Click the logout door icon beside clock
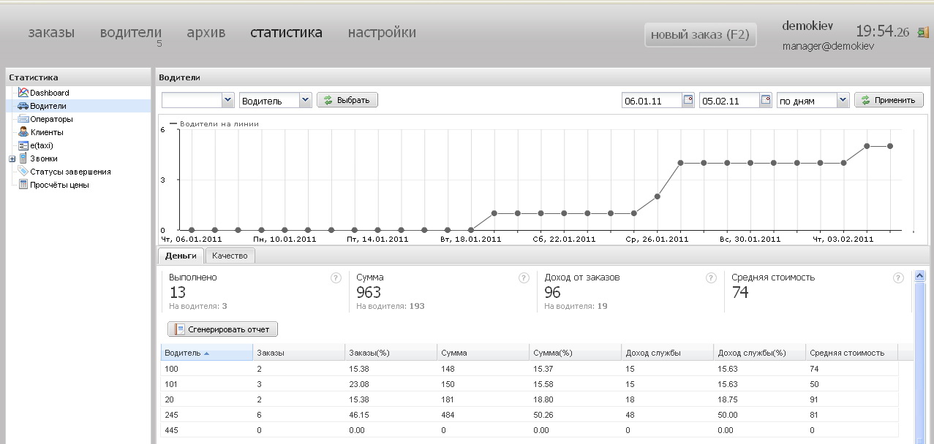This screenshot has width=934, height=444. click(923, 32)
